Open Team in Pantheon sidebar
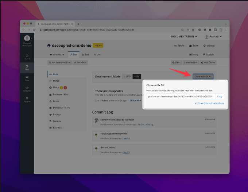 pyautogui.click(x=27, y=78)
